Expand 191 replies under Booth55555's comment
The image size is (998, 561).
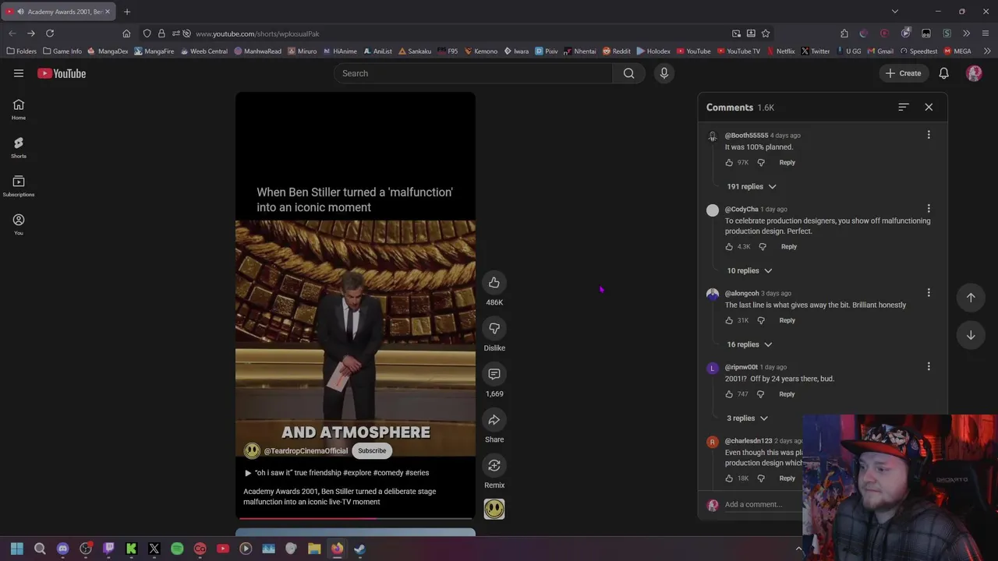point(752,186)
